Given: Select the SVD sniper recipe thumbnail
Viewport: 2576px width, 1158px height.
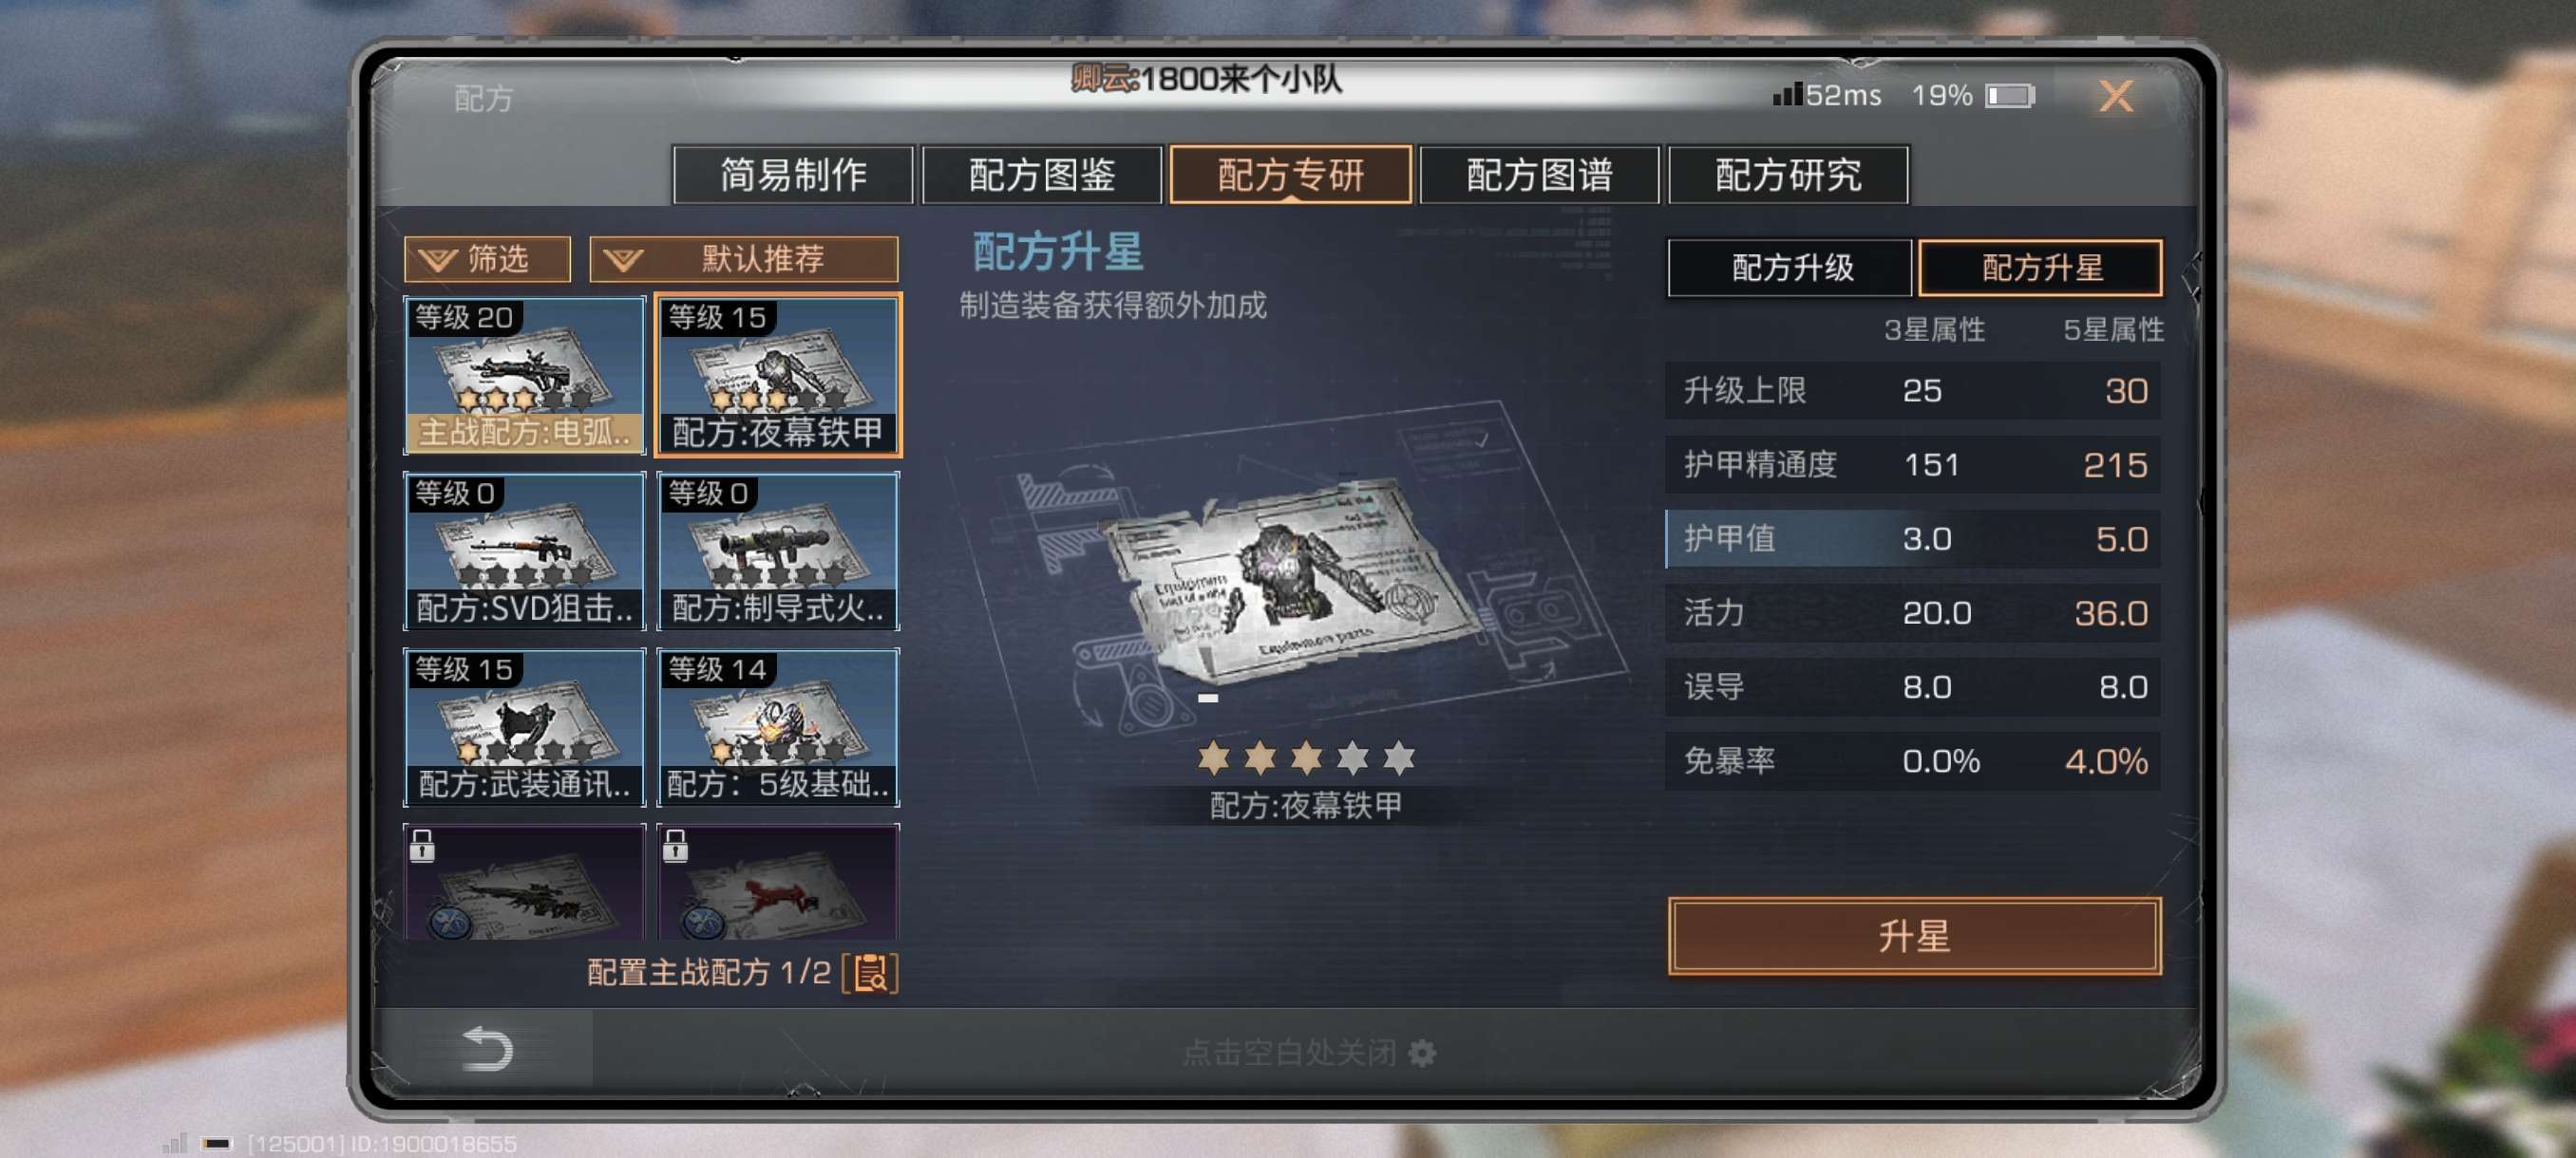Looking at the screenshot, I should pyautogui.click(x=524, y=551).
